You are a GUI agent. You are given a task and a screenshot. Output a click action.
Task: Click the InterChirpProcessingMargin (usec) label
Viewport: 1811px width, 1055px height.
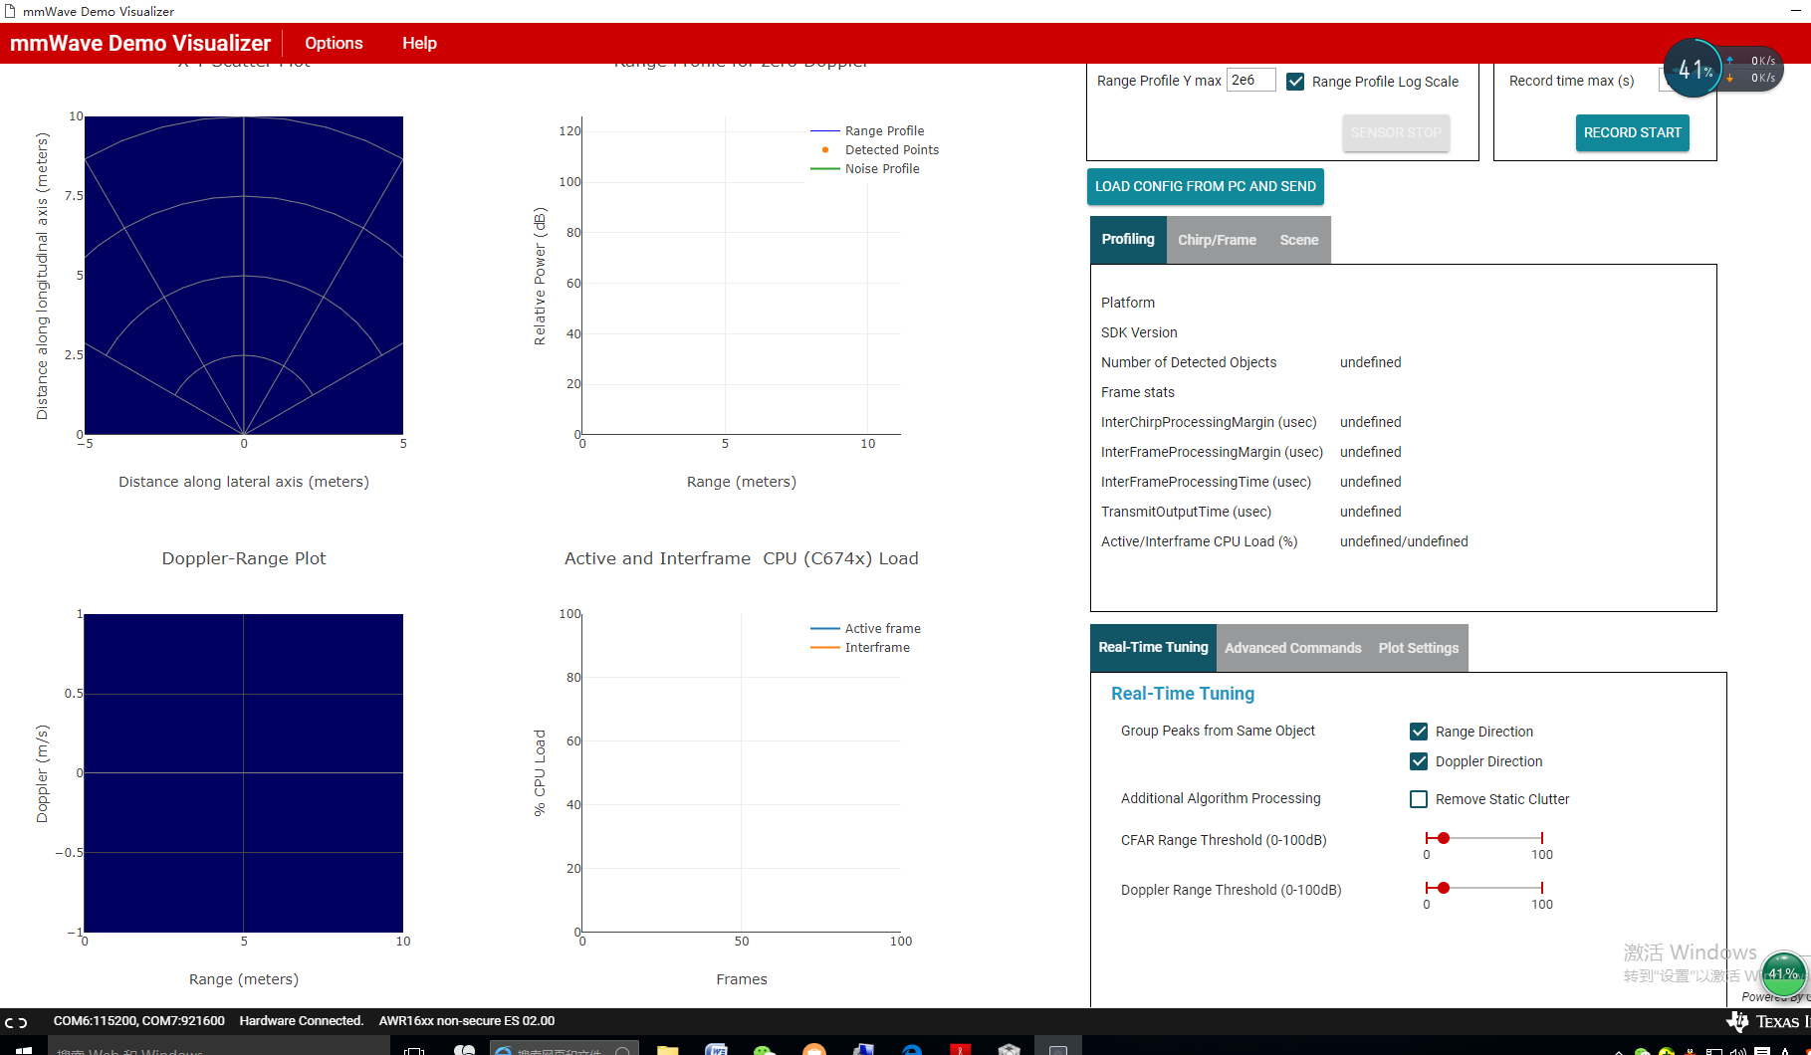1209,422
